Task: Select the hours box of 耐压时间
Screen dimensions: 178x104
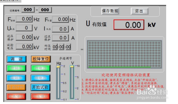Action: [55, 47]
